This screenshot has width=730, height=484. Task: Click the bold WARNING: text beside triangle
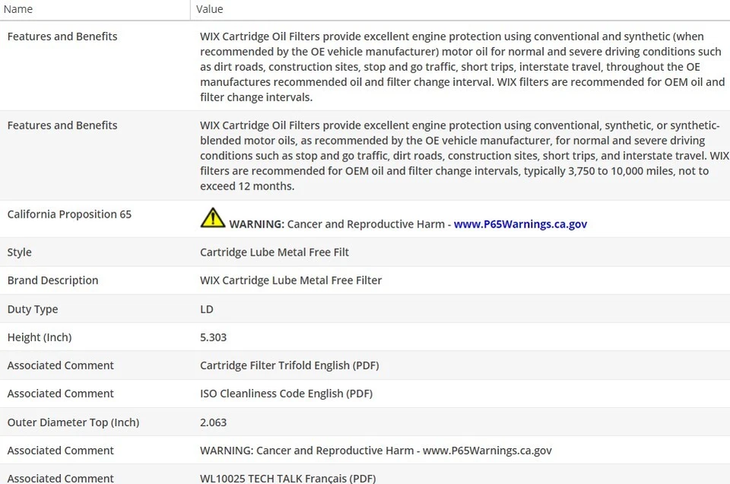tap(256, 224)
